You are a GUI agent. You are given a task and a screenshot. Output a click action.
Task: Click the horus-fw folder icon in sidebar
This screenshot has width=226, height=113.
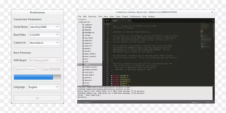(x=82, y=22)
